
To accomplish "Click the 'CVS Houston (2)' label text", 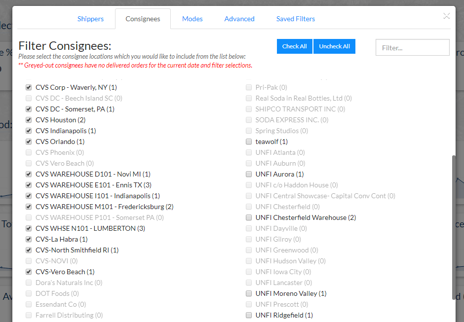I will (x=61, y=120).
